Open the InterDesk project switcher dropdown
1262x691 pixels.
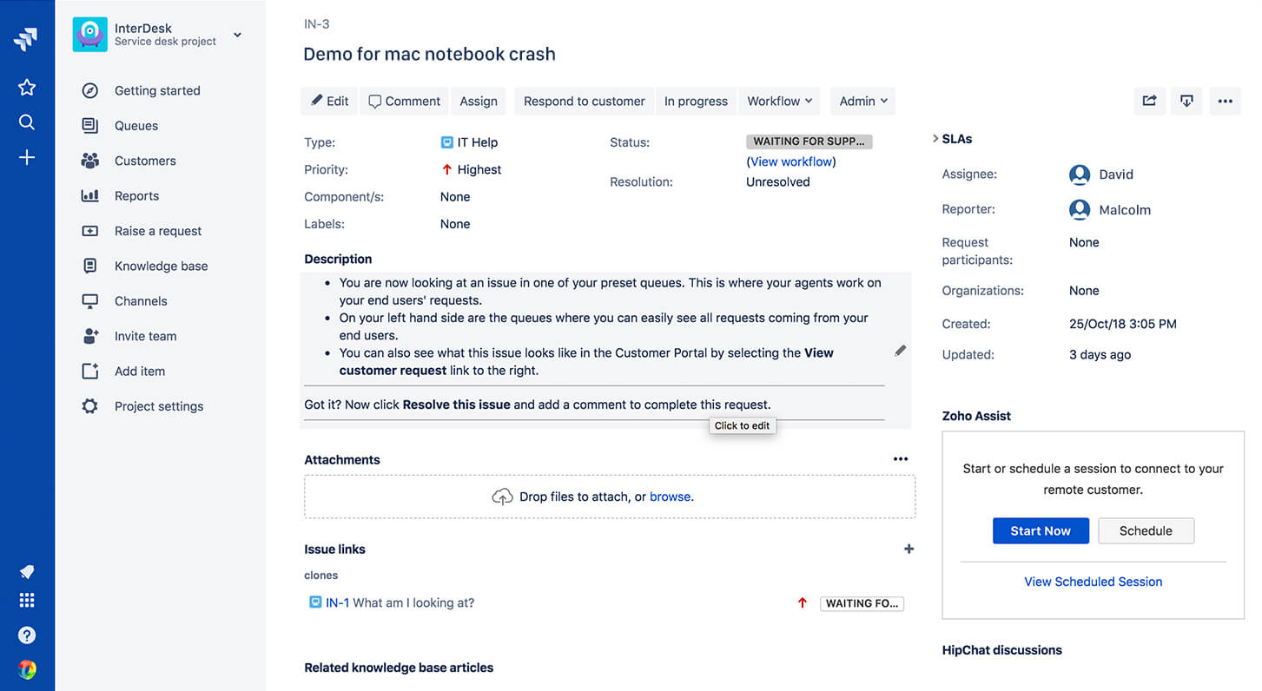237,35
